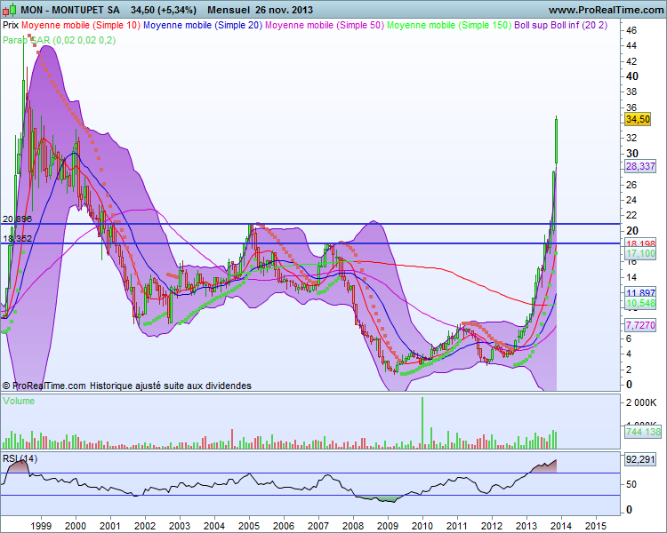Image resolution: width=667 pixels, height=533 pixels.
Task: Click the 10,548 green value tag
Action: pos(640,303)
